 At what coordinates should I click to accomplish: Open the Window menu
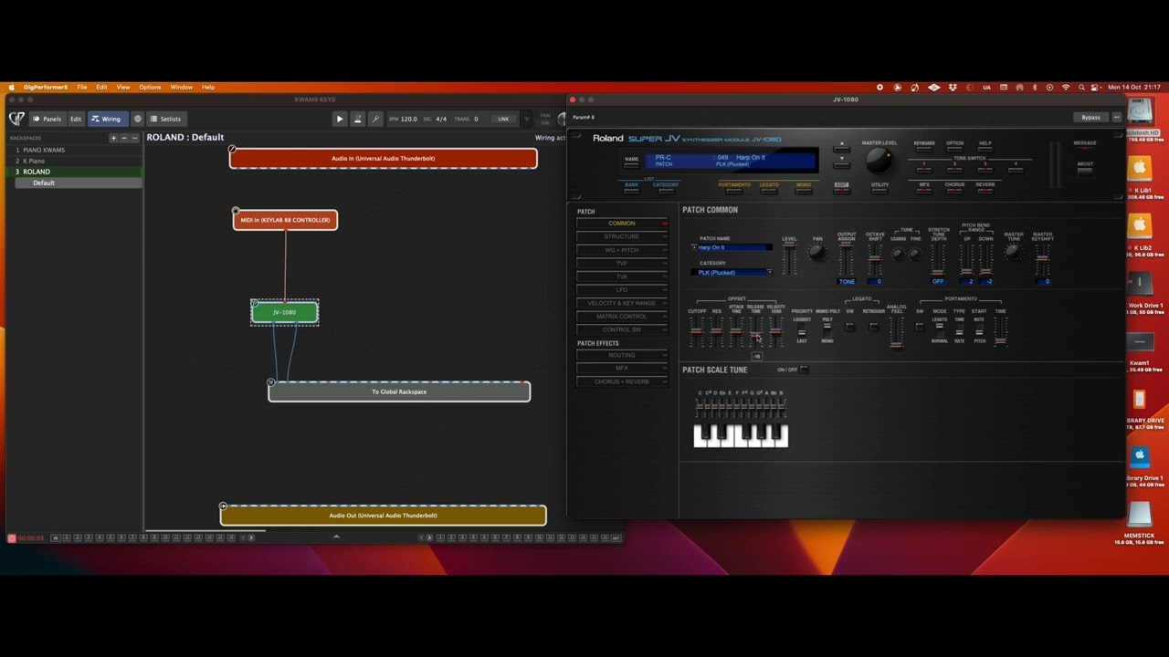click(x=181, y=88)
